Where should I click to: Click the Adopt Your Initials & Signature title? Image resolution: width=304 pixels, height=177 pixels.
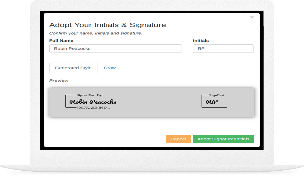click(108, 25)
